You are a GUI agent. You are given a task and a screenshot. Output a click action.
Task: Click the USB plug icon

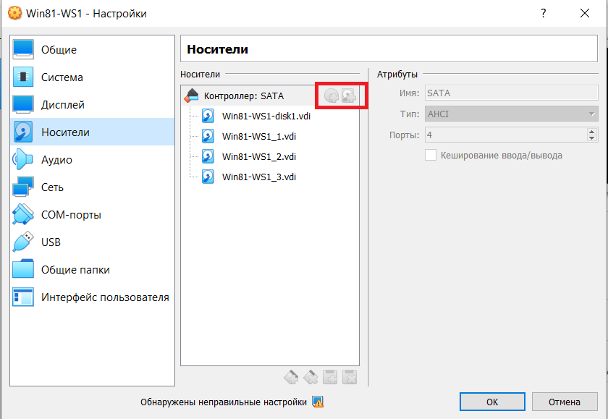23,242
